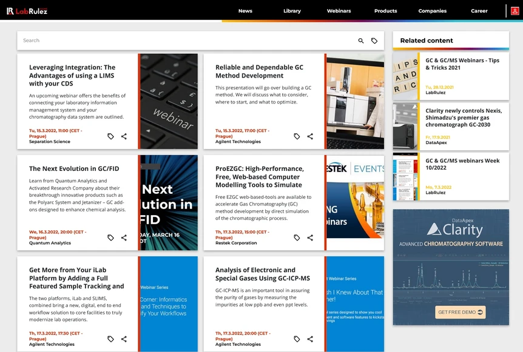The height and width of the screenshot is (352, 523).
Task: Click Quantum Analytics company name
Action: coord(50,243)
